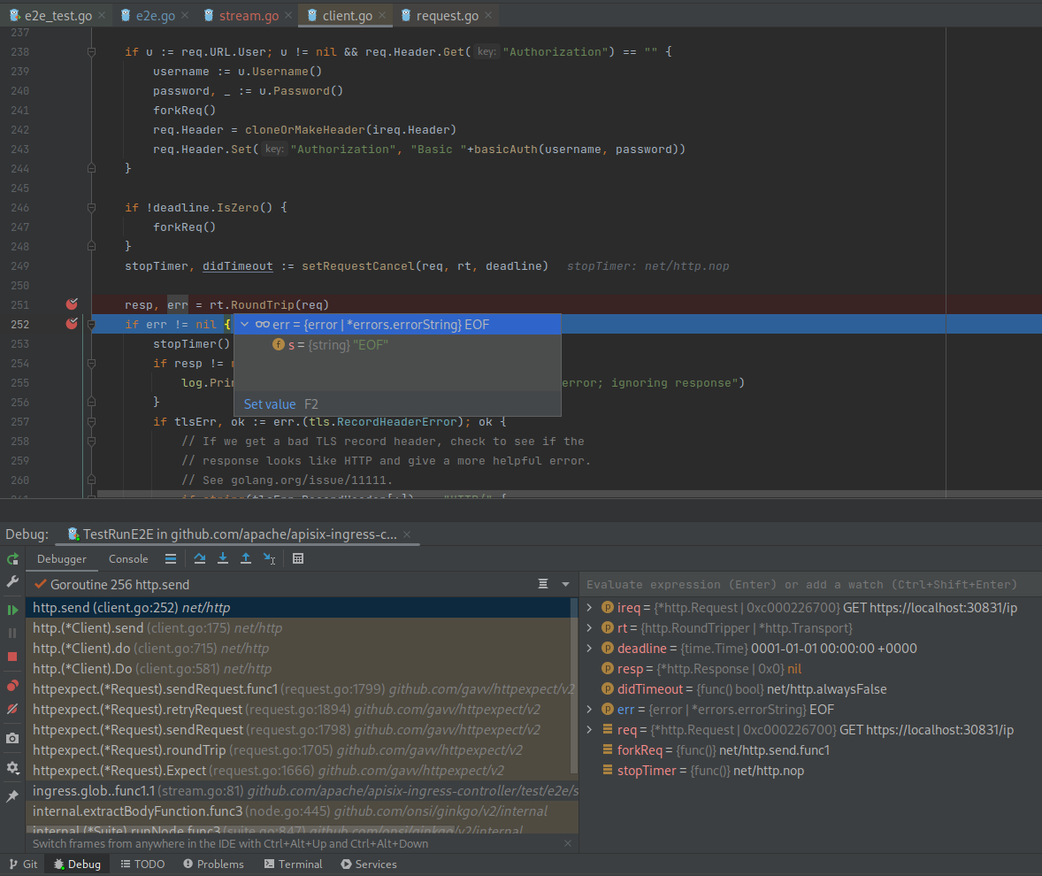Step over the current line

click(199, 558)
